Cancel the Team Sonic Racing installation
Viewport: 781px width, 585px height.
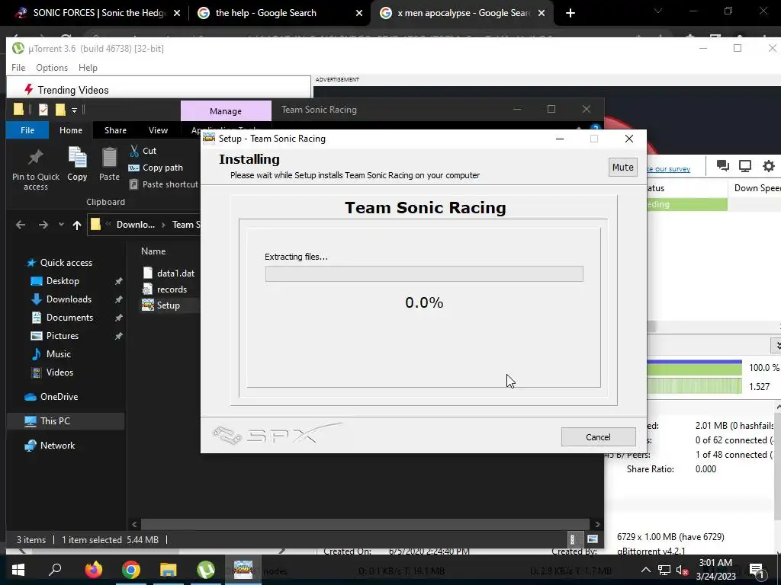(x=598, y=436)
